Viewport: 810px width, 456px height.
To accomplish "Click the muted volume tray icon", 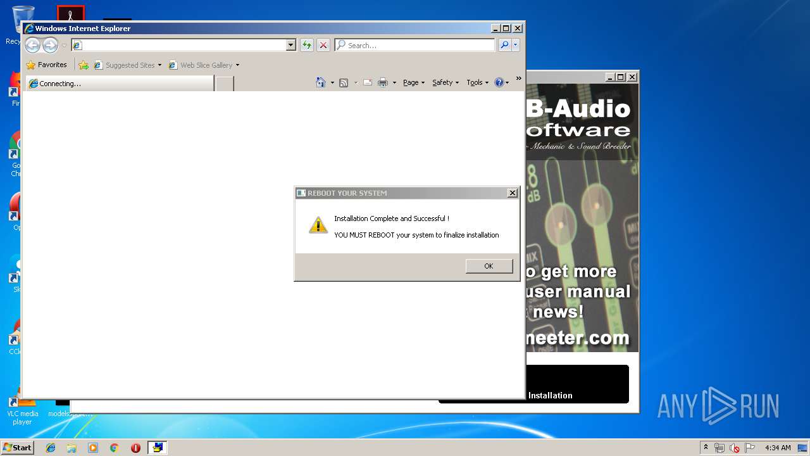I will (735, 448).
